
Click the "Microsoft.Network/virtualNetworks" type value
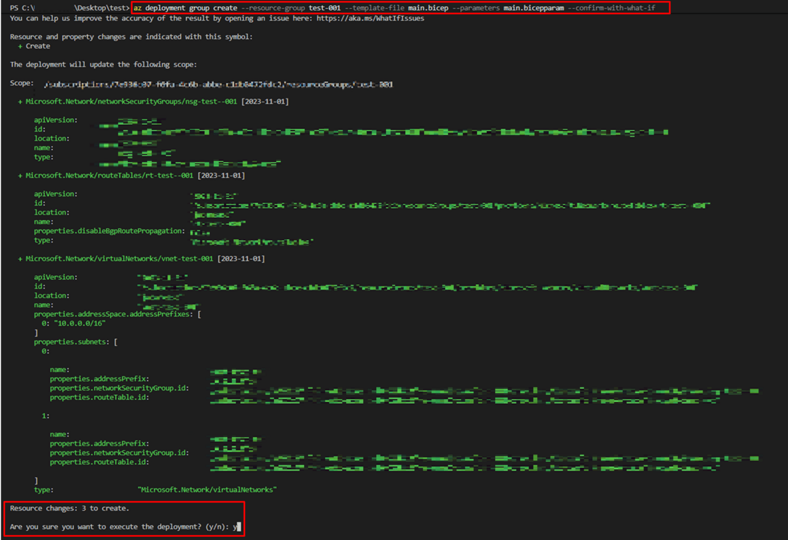pyautogui.click(x=207, y=490)
